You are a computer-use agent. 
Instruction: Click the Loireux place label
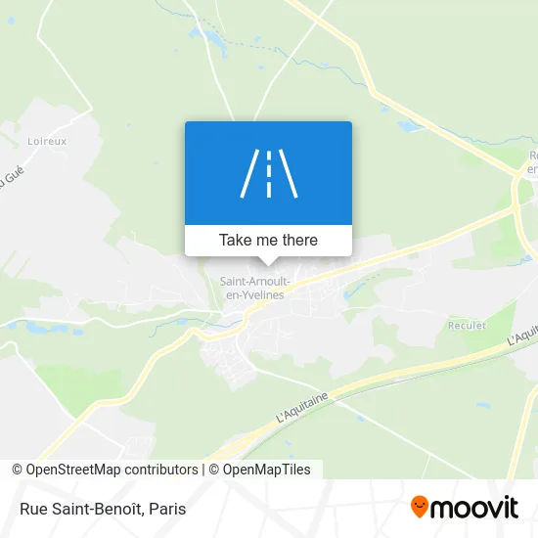[x=47, y=141]
